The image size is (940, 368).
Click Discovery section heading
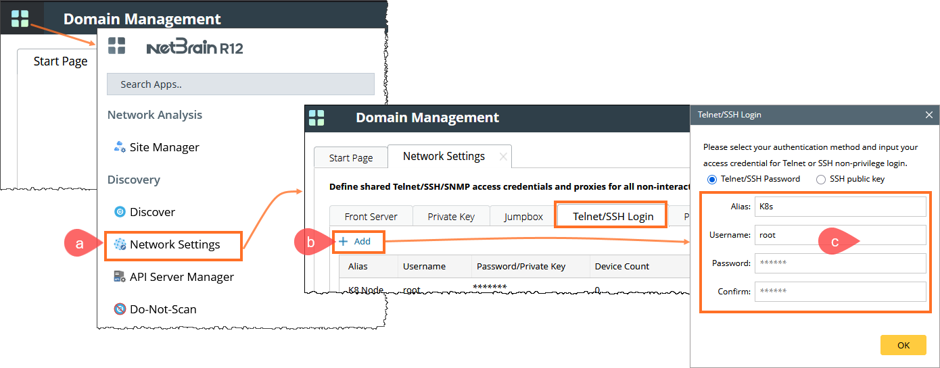tap(134, 180)
